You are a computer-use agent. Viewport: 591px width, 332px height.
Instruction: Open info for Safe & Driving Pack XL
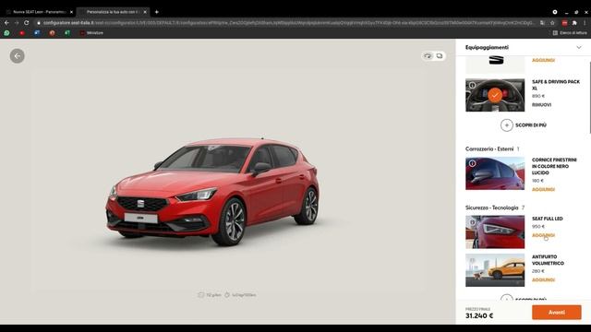(x=472, y=86)
